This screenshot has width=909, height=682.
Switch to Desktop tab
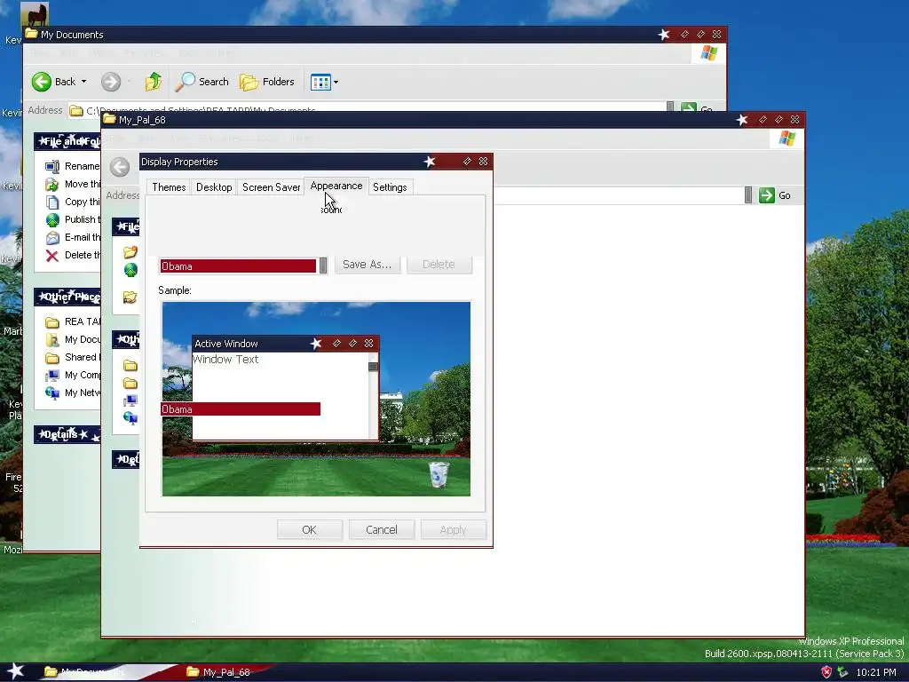(214, 187)
